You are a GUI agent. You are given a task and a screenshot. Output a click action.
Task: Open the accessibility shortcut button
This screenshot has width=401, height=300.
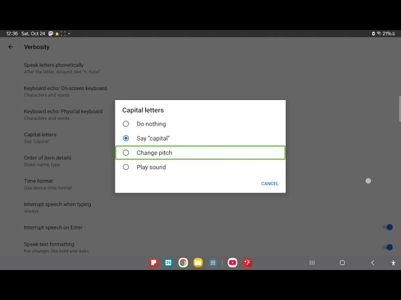click(x=393, y=262)
